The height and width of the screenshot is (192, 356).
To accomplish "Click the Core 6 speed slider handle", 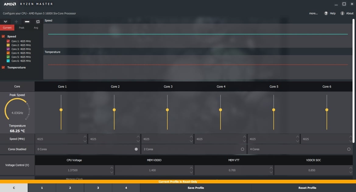I will [327, 110].
